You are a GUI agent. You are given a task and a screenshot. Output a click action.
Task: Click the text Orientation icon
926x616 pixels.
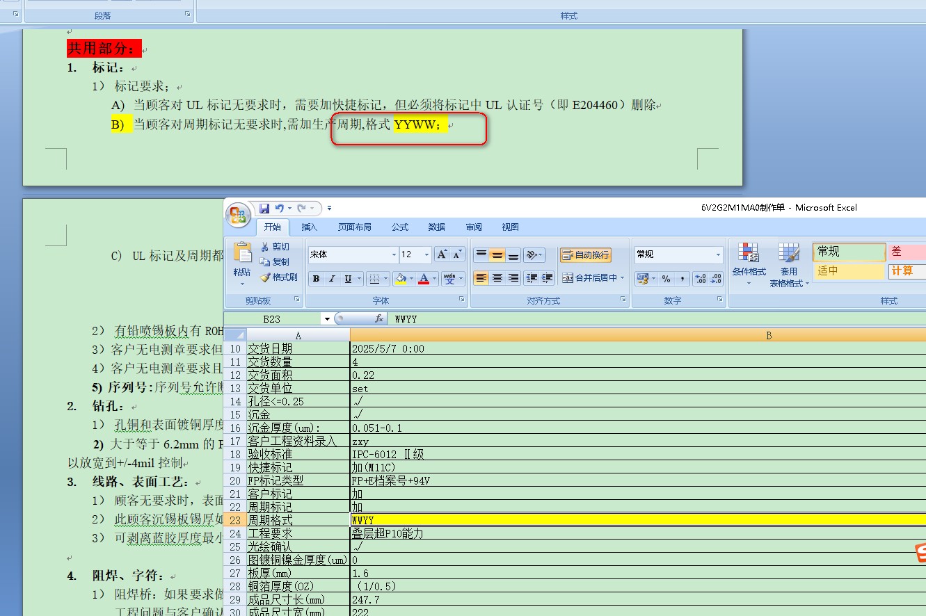[534, 255]
